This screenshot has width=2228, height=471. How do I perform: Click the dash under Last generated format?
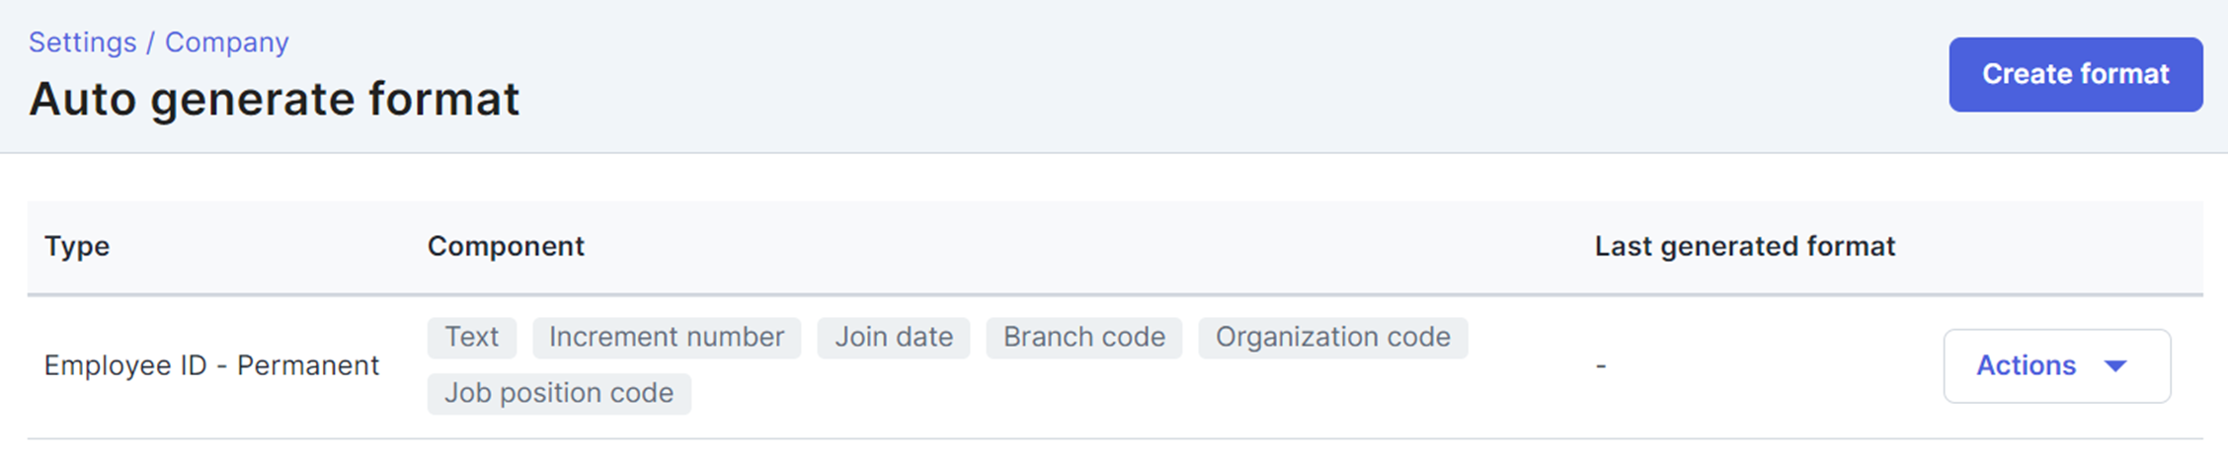[x=1601, y=366]
